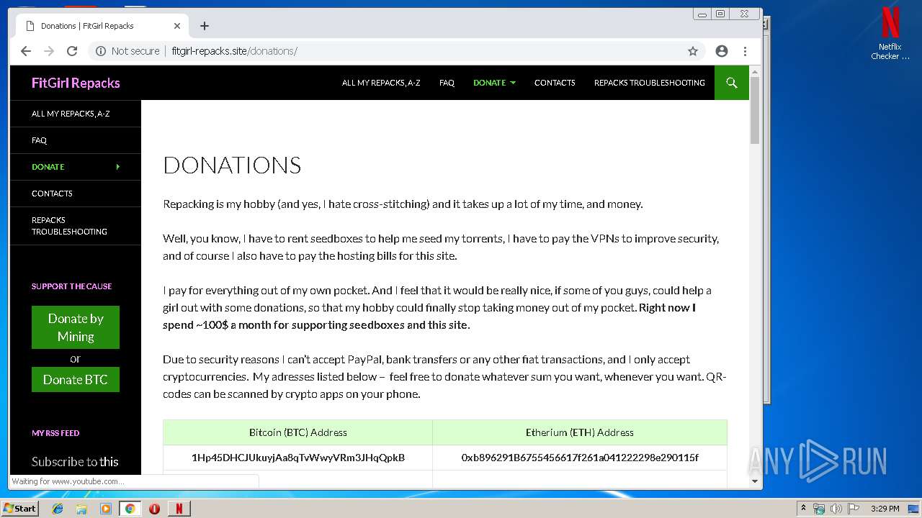This screenshot has width=922, height=518.
Task: Open the site search magnifier
Action: pos(732,83)
